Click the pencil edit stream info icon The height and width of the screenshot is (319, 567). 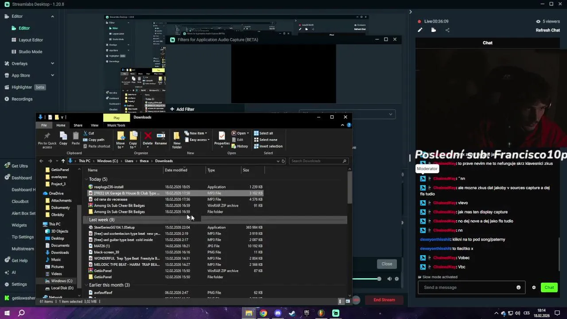pyautogui.click(x=420, y=30)
